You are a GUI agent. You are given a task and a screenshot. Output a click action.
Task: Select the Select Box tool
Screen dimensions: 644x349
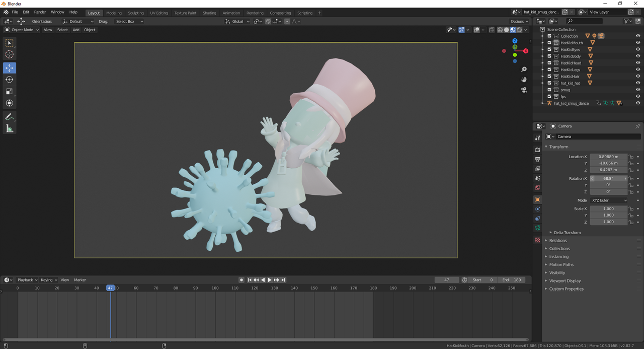(x=10, y=43)
